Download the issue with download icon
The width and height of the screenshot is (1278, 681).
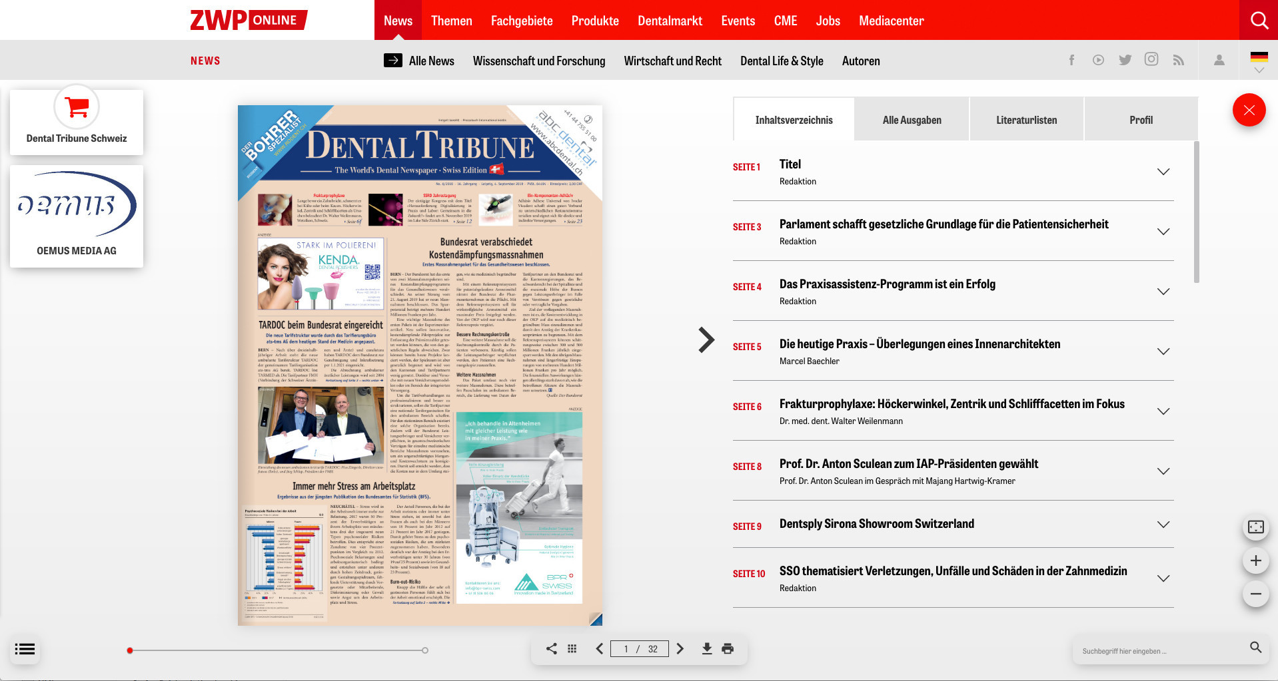(707, 648)
